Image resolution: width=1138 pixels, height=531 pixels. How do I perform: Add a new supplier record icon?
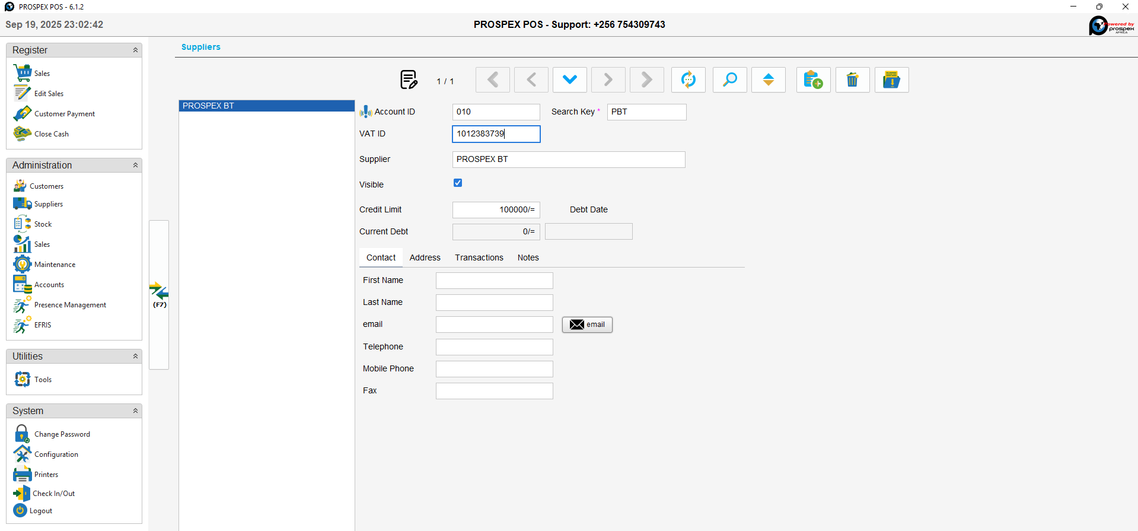812,80
